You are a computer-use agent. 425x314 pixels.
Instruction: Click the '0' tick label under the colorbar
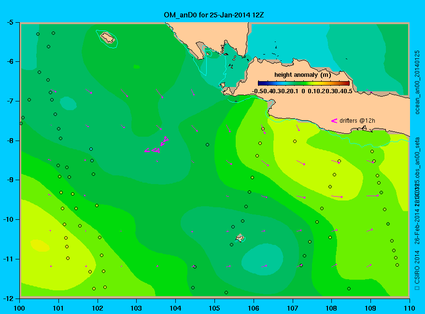303,91
